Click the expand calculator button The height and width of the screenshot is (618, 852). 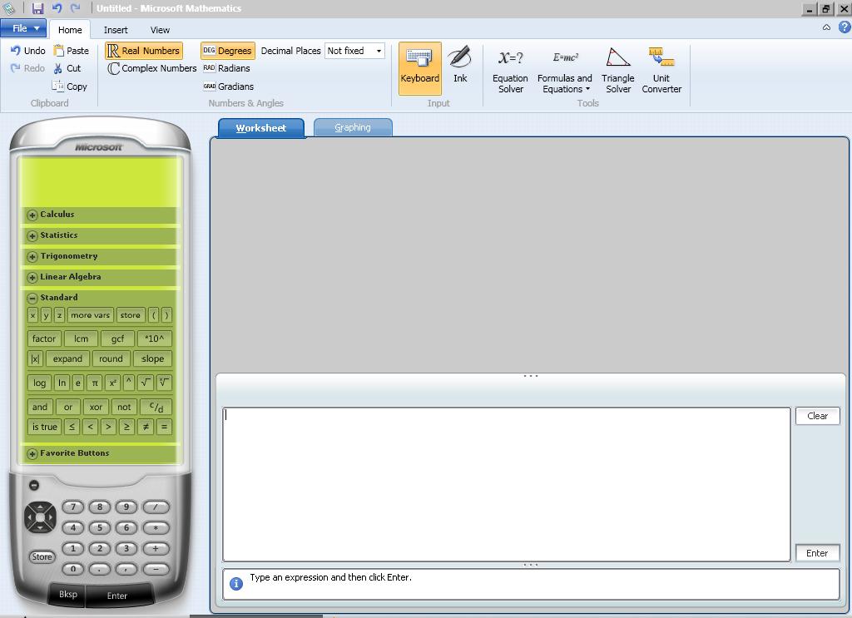tap(68, 359)
